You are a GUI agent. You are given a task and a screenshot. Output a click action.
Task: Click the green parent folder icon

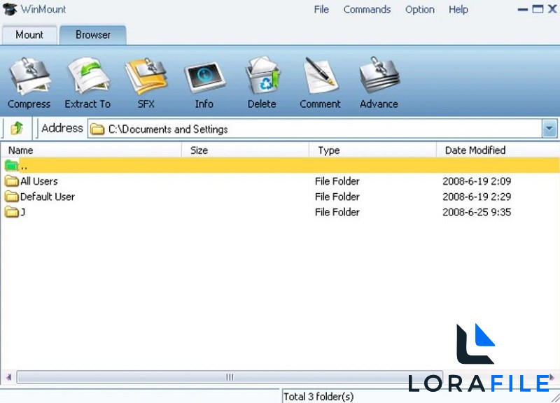coord(11,165)
